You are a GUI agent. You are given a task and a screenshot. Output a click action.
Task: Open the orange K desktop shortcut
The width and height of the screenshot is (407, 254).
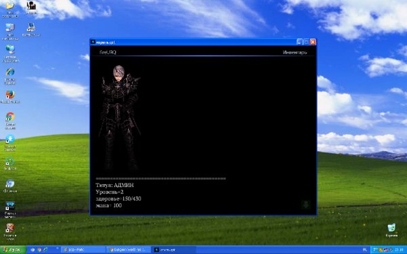(10, 232)
